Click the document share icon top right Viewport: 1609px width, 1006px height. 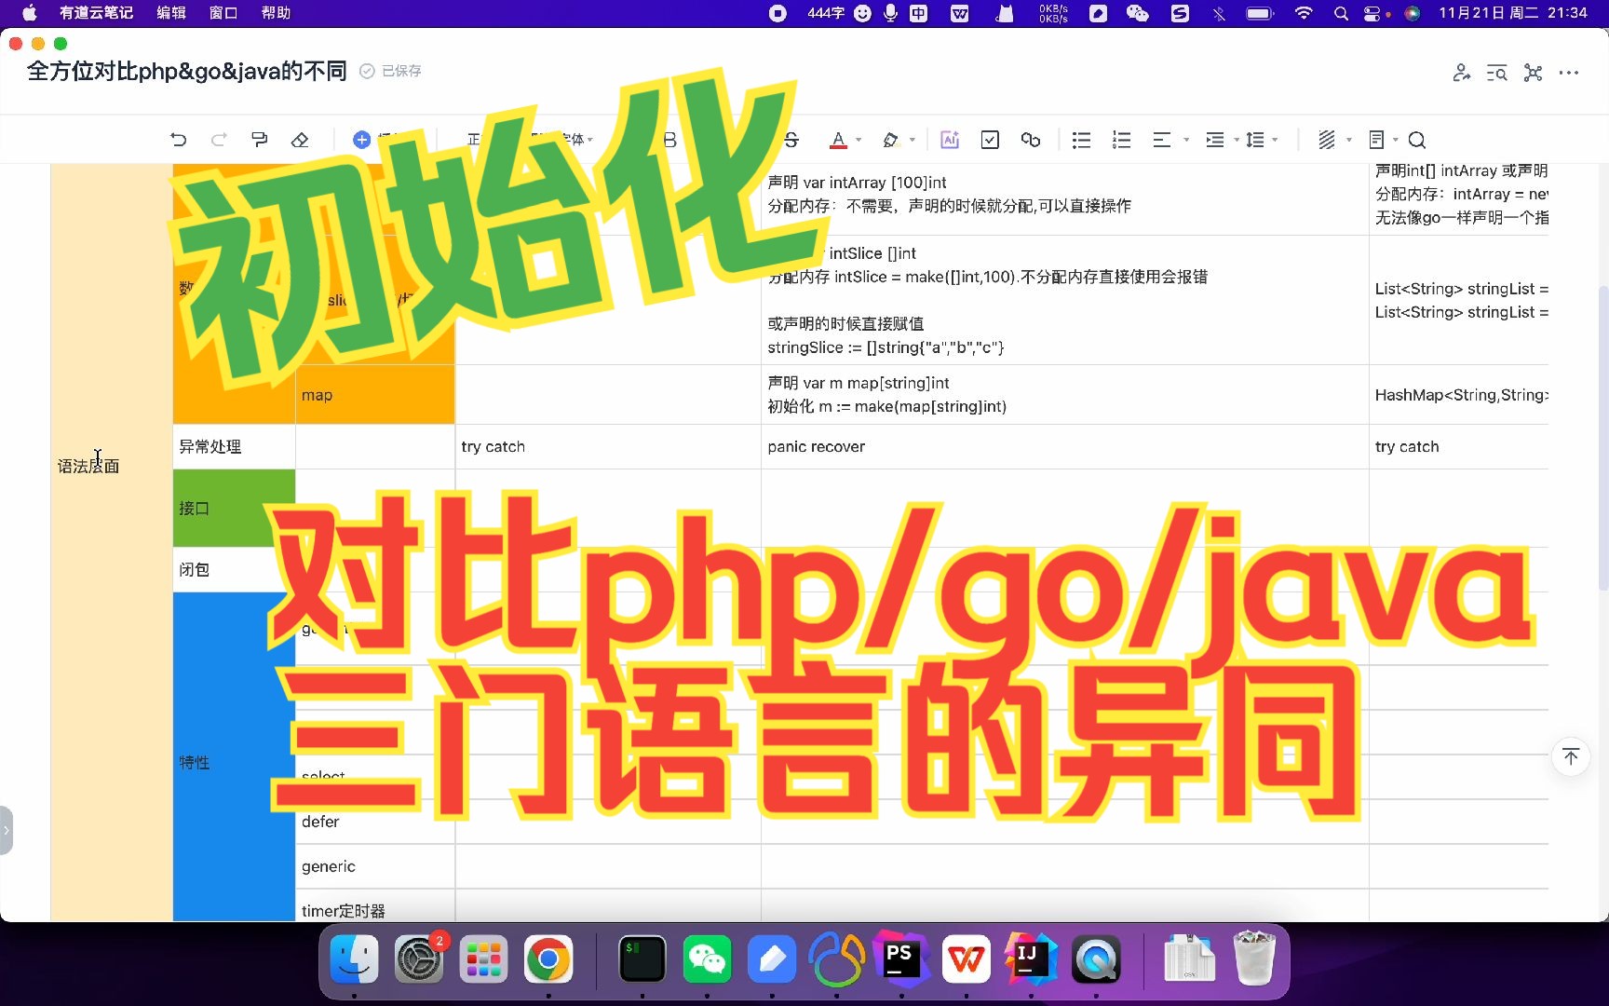[1461, 72]
